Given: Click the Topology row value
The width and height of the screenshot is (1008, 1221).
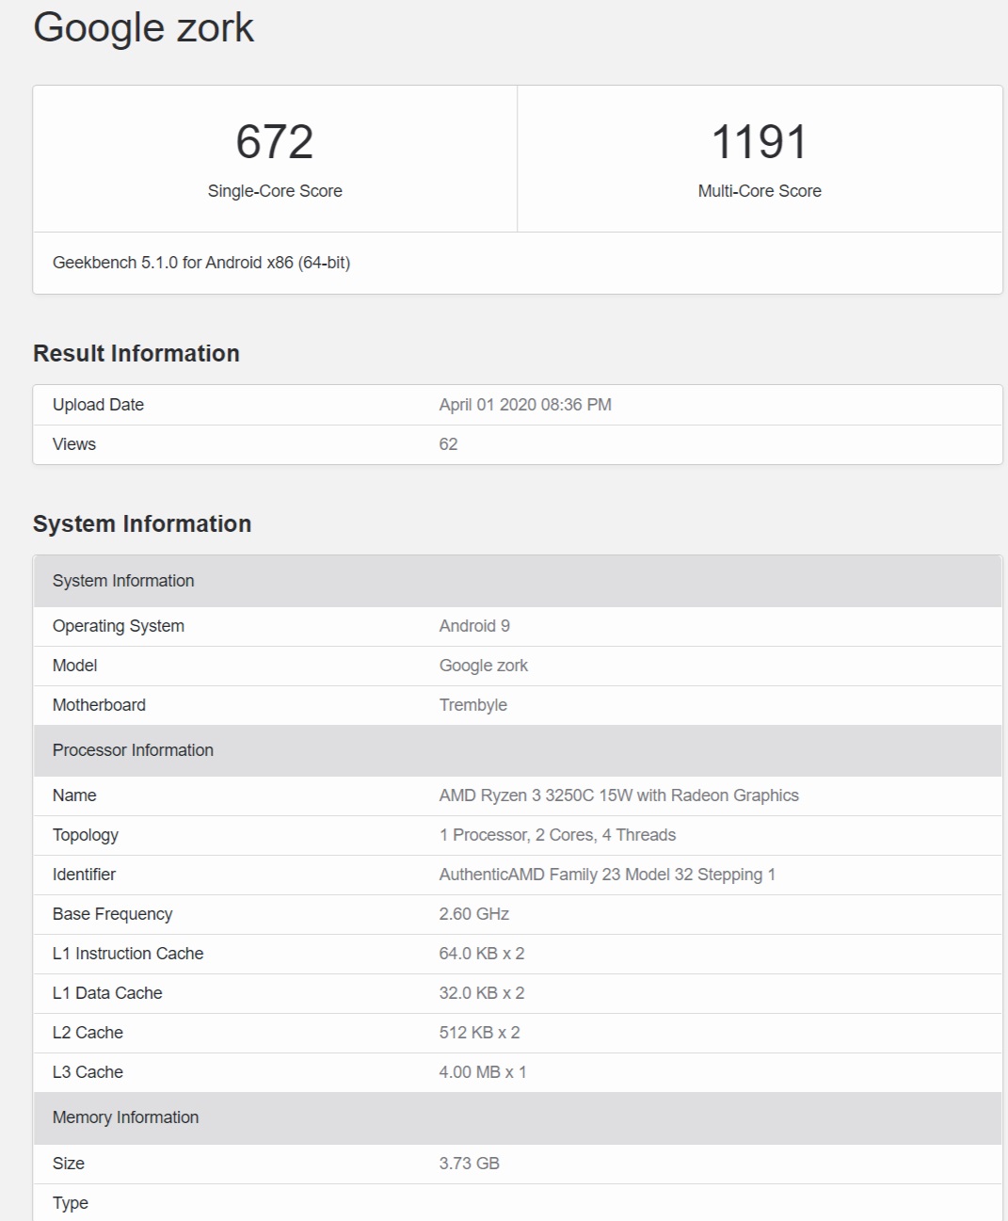Looking at the screenshot, I should tap(557, 835).
